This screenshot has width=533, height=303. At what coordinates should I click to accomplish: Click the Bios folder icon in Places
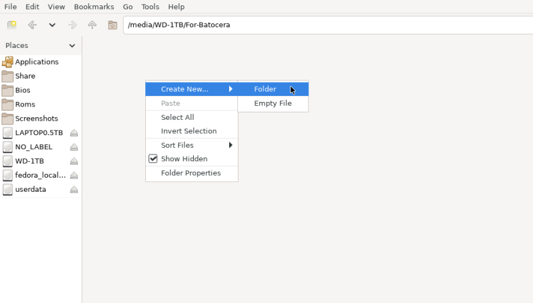tap(7, 91)
